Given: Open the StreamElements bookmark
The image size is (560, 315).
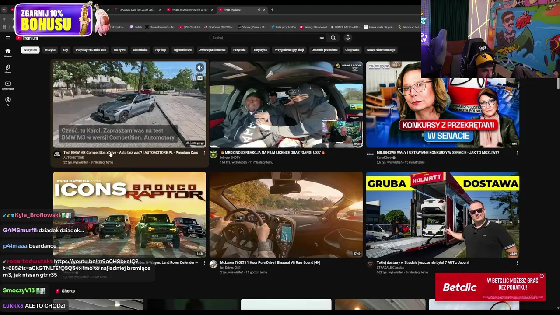Looking at the screenshot, I should point(161,27).
